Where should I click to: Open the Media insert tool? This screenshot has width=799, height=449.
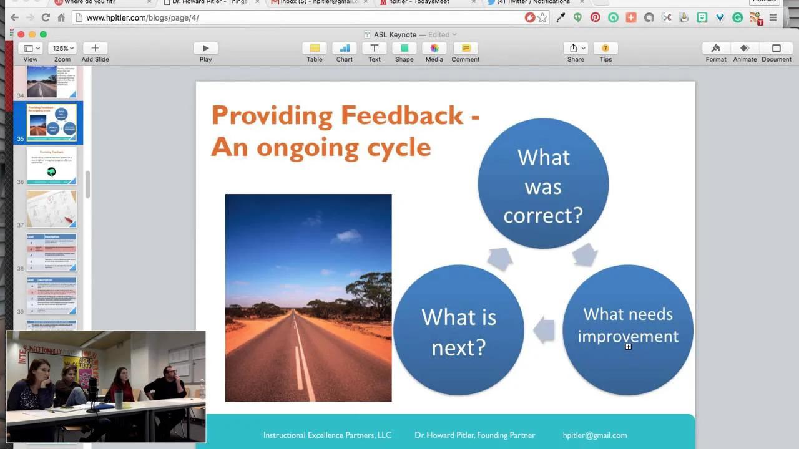coord(434,49)
